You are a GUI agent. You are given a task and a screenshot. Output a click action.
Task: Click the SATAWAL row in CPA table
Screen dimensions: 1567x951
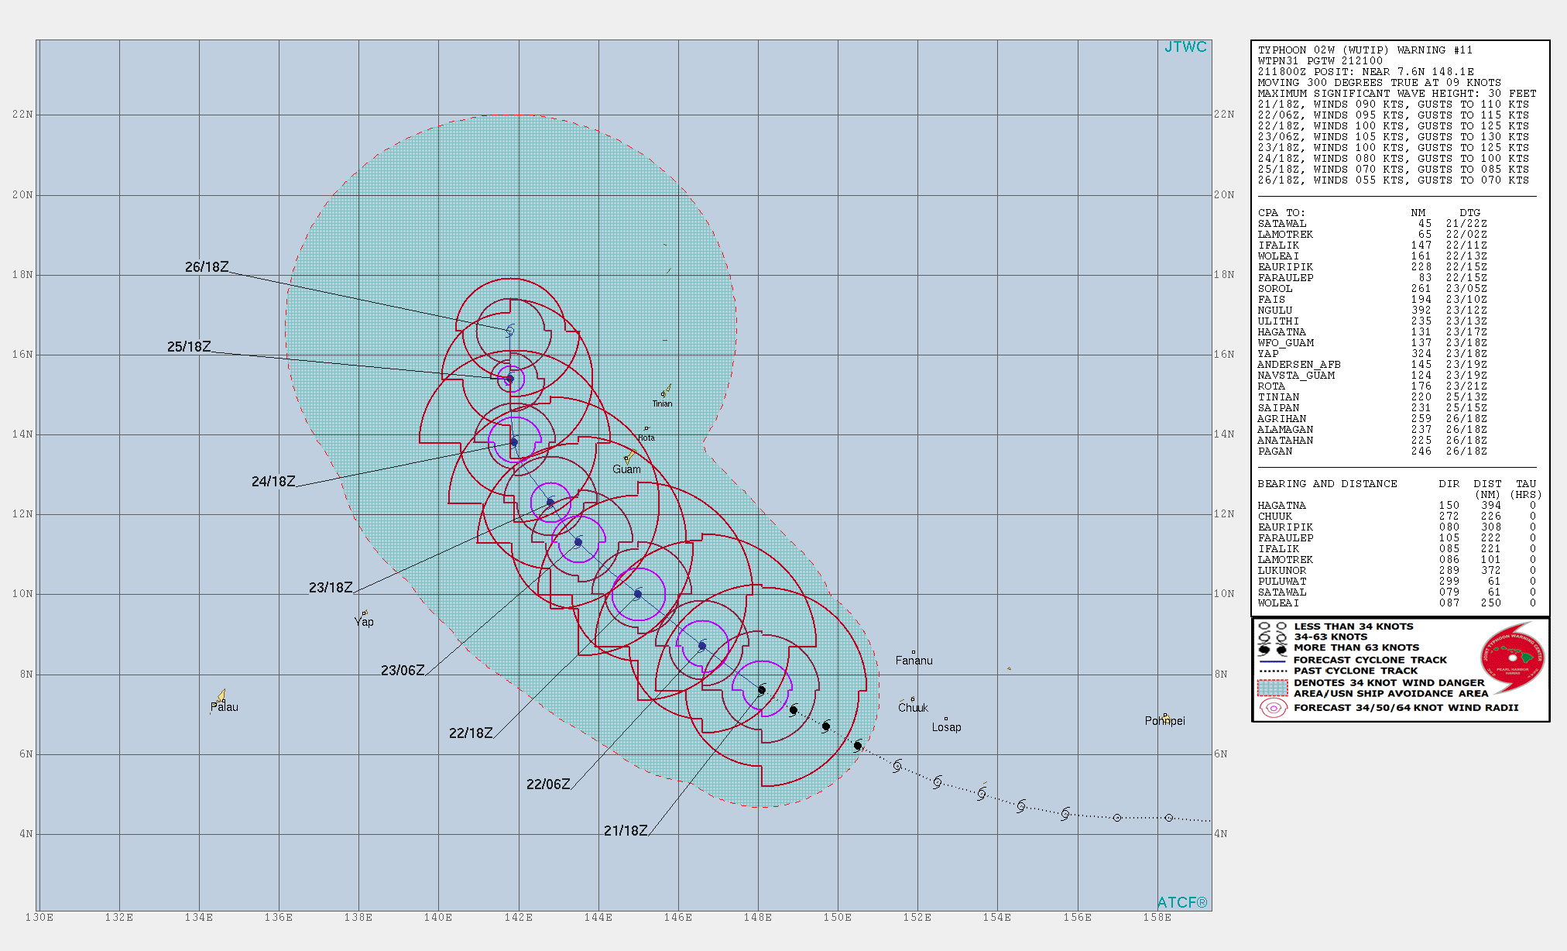(x=1372, y=224)
